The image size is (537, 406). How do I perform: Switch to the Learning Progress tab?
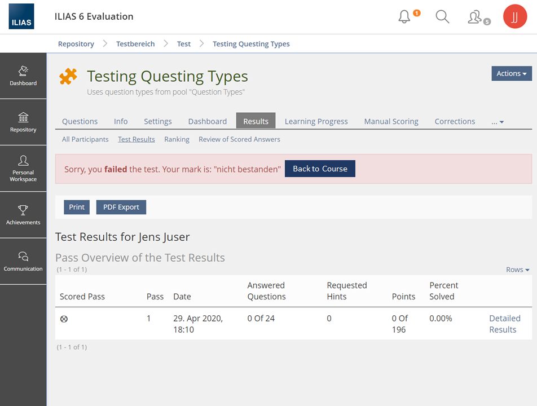(x=316, y=121)
